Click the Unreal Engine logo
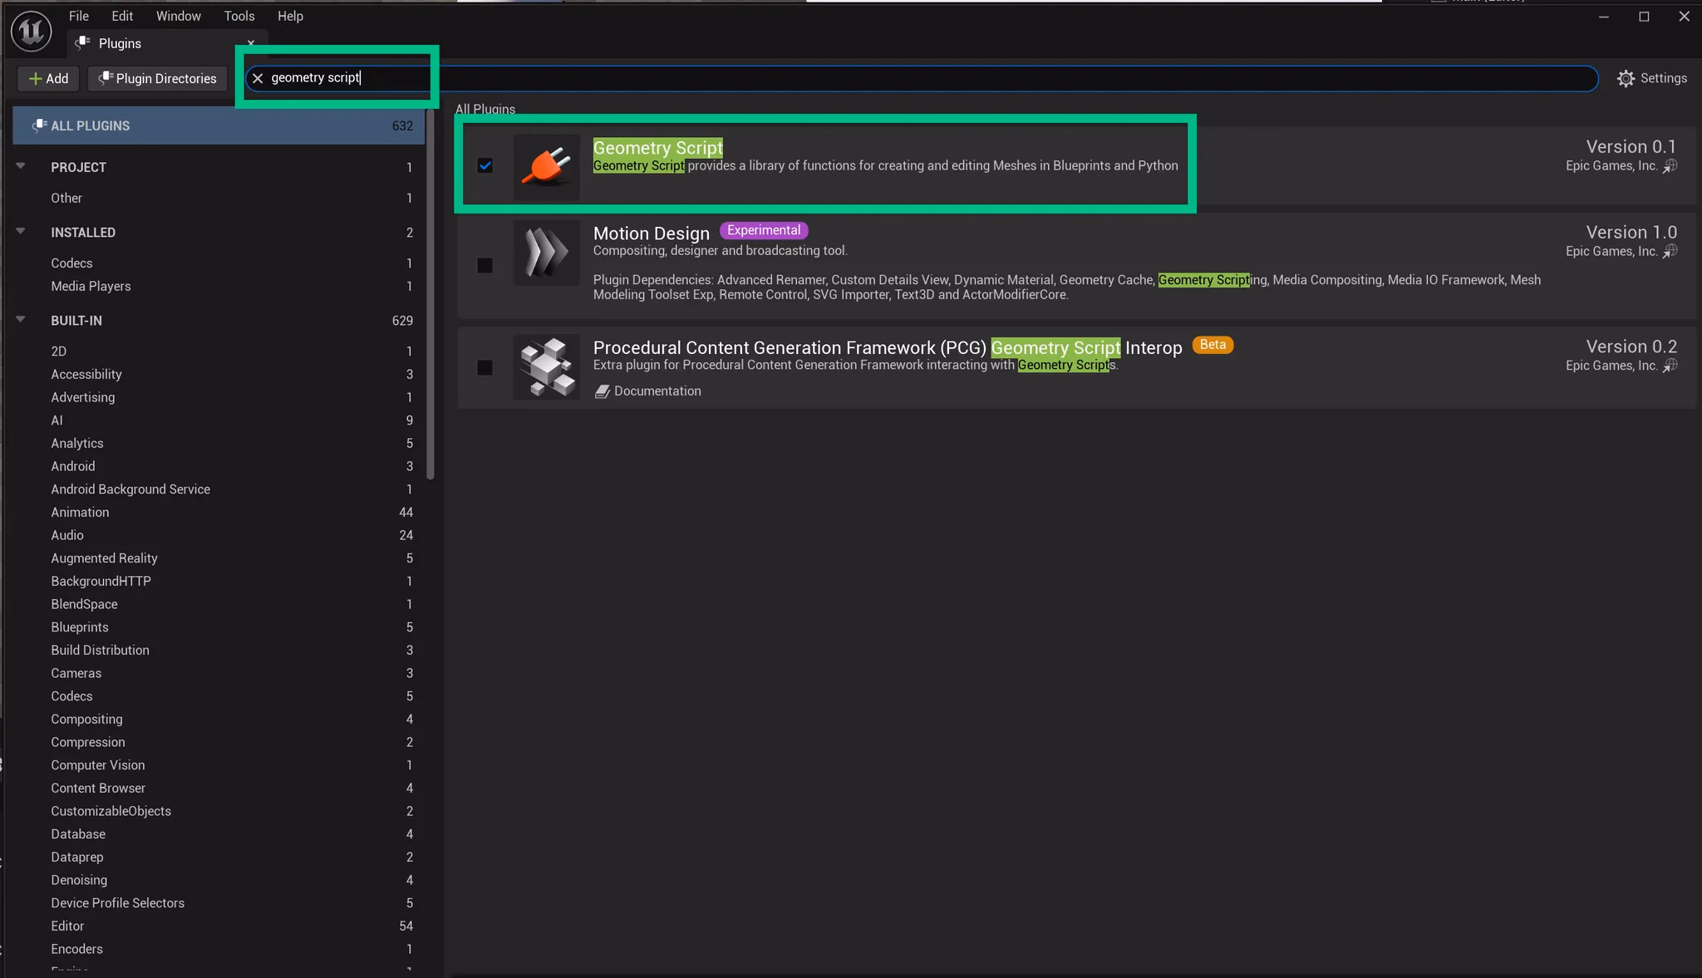1702x978 pixels. [31, 31]
